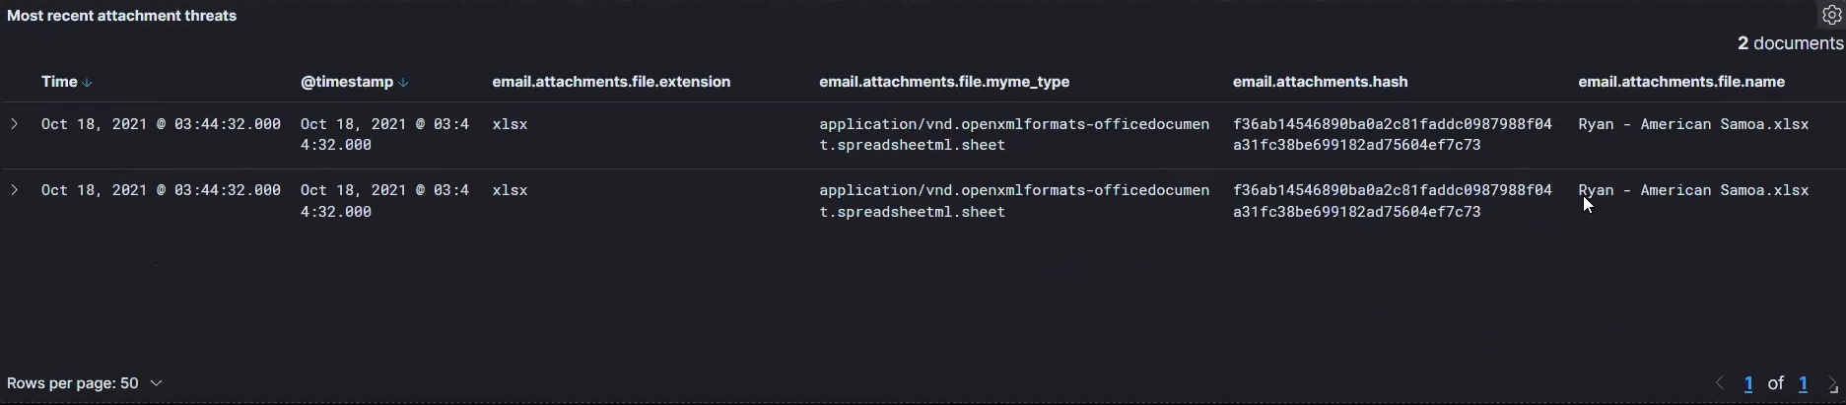Click the 2 documents count
Image resolution: width=1846 pixels, height=405 pixels.
[x=1790, y=43]
